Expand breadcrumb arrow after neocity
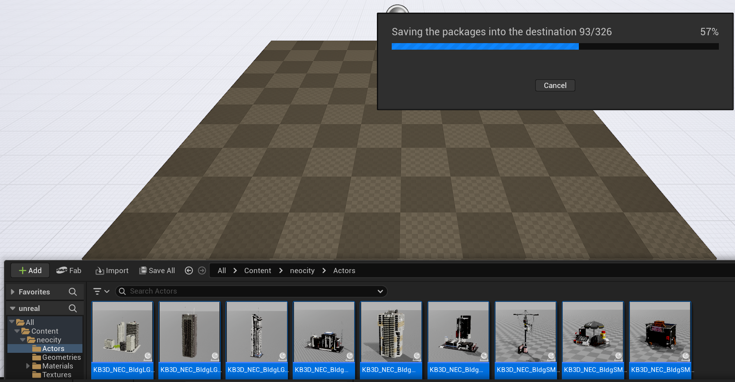This screenshot has height=382, width=735. pos(324,270)
